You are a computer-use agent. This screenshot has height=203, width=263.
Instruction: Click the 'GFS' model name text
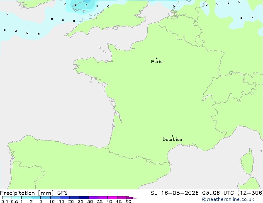coord(62,193)
